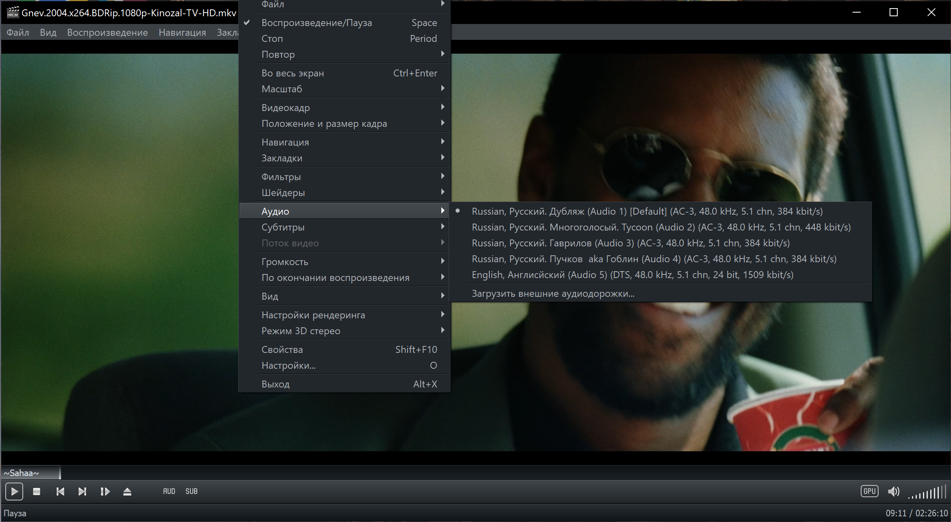The image size is (951, 522).
Task: Click the previous track skip icon
Action: (x=60, y=492)
